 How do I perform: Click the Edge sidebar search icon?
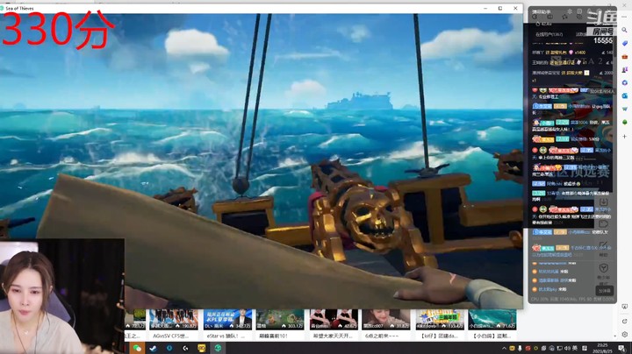click(624, 30)
